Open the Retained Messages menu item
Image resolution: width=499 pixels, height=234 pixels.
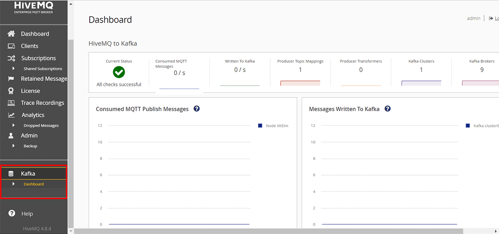pos(44,79)
